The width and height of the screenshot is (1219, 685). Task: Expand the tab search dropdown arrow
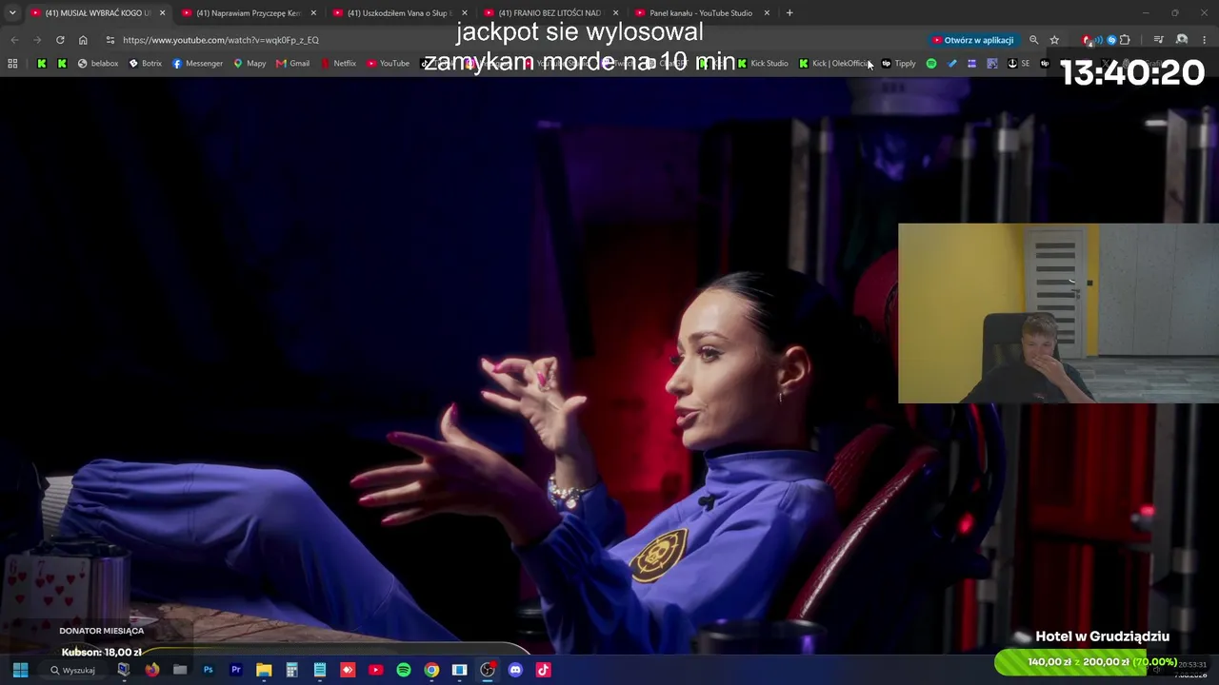coord(12,13)
